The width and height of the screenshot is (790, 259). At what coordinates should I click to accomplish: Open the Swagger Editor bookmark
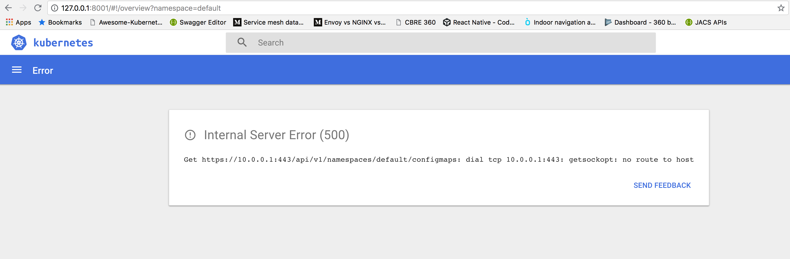click(198, 22)
